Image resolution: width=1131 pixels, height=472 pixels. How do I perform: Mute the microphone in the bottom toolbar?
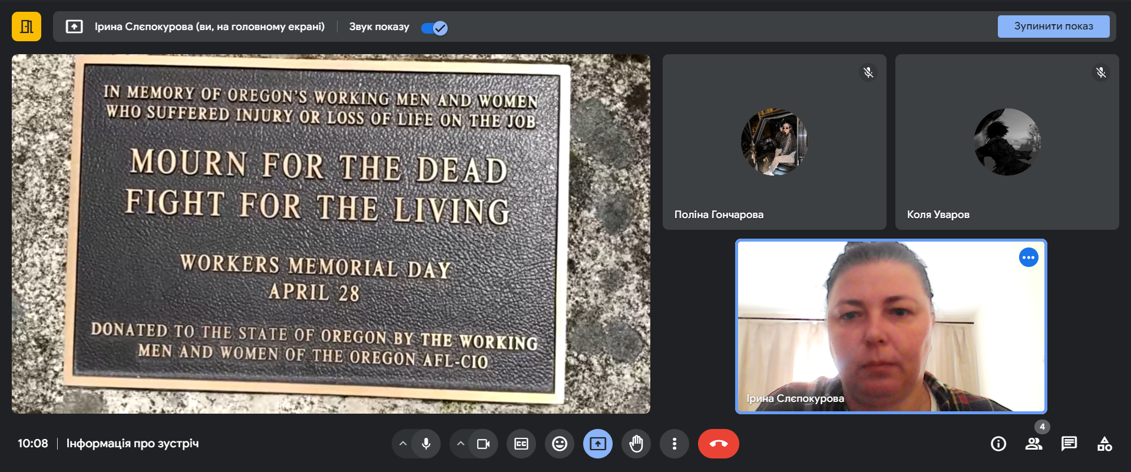tap(426, 444)
